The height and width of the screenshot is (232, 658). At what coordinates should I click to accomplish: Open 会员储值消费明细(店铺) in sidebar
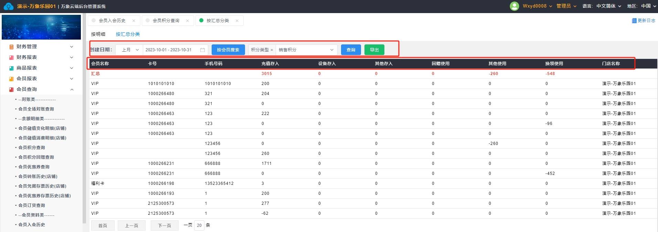pos(42,138)
